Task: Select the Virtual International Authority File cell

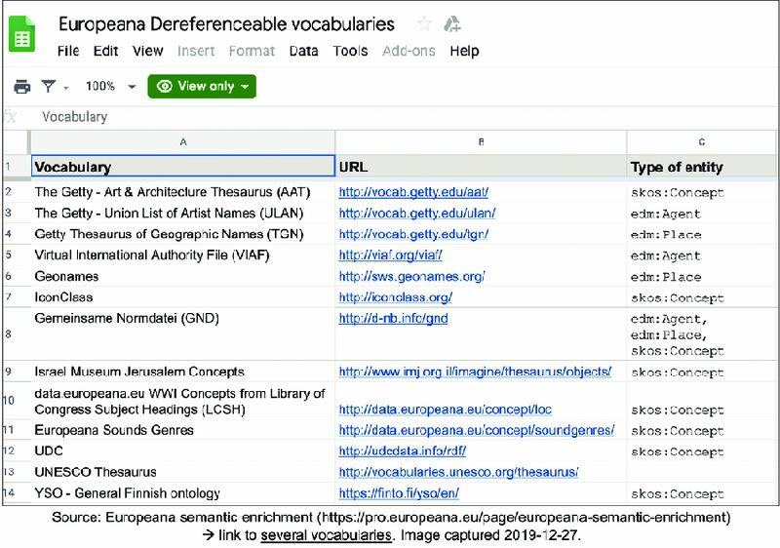Action: tap(182, 255)
